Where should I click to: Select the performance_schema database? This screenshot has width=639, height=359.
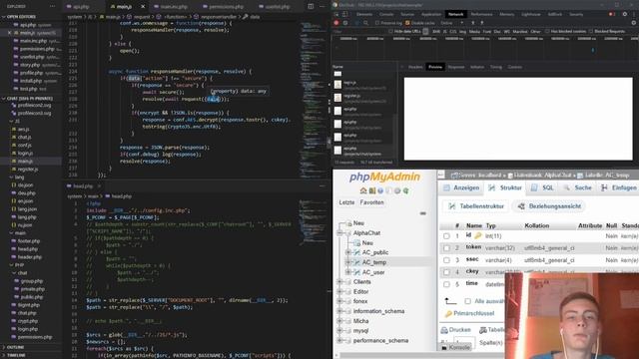(x=380, y=340)
